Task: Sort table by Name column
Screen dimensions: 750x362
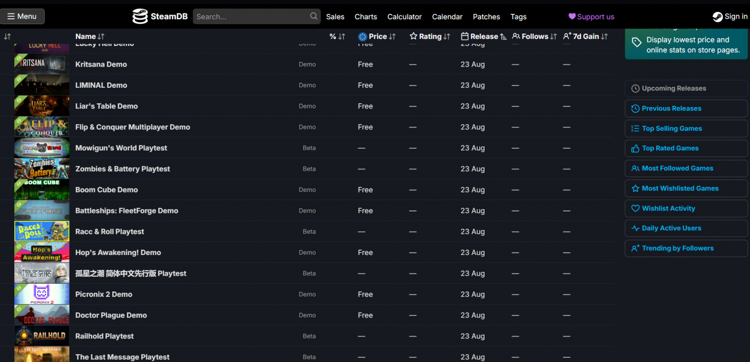Action: [x=90, y=36]
